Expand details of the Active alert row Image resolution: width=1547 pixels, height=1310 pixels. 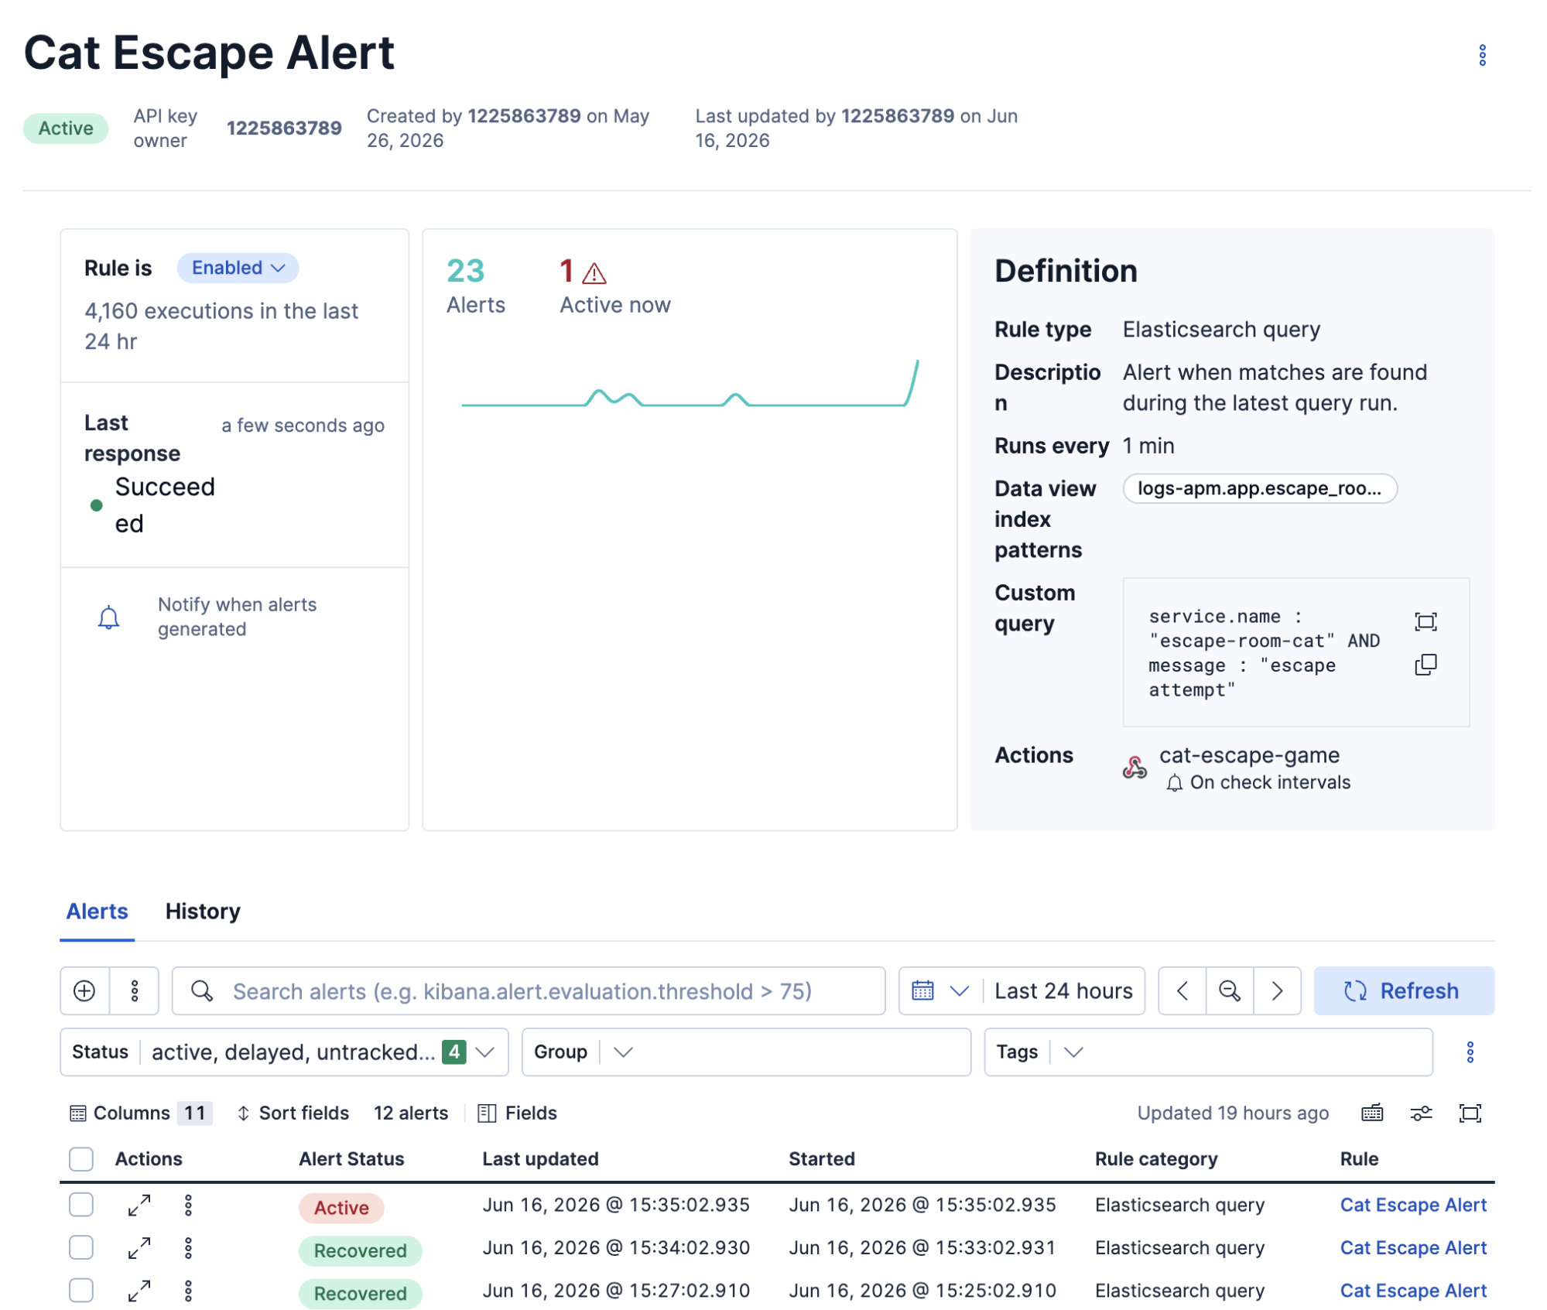click(x=139, y=1205)
